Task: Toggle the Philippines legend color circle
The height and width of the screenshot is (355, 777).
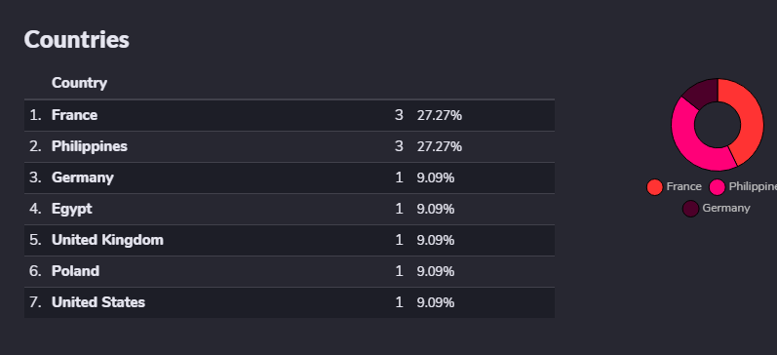Action: pyautogui.click(x=717, y=187)
